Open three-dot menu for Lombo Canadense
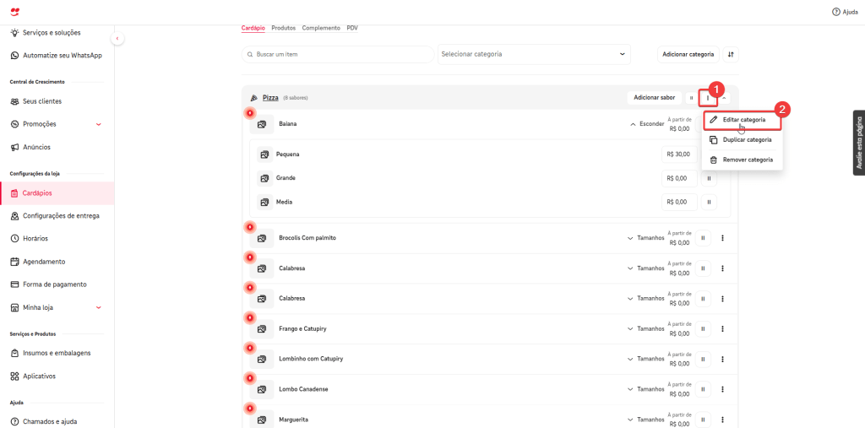The image size is (865, 428). tap(722, 389)
